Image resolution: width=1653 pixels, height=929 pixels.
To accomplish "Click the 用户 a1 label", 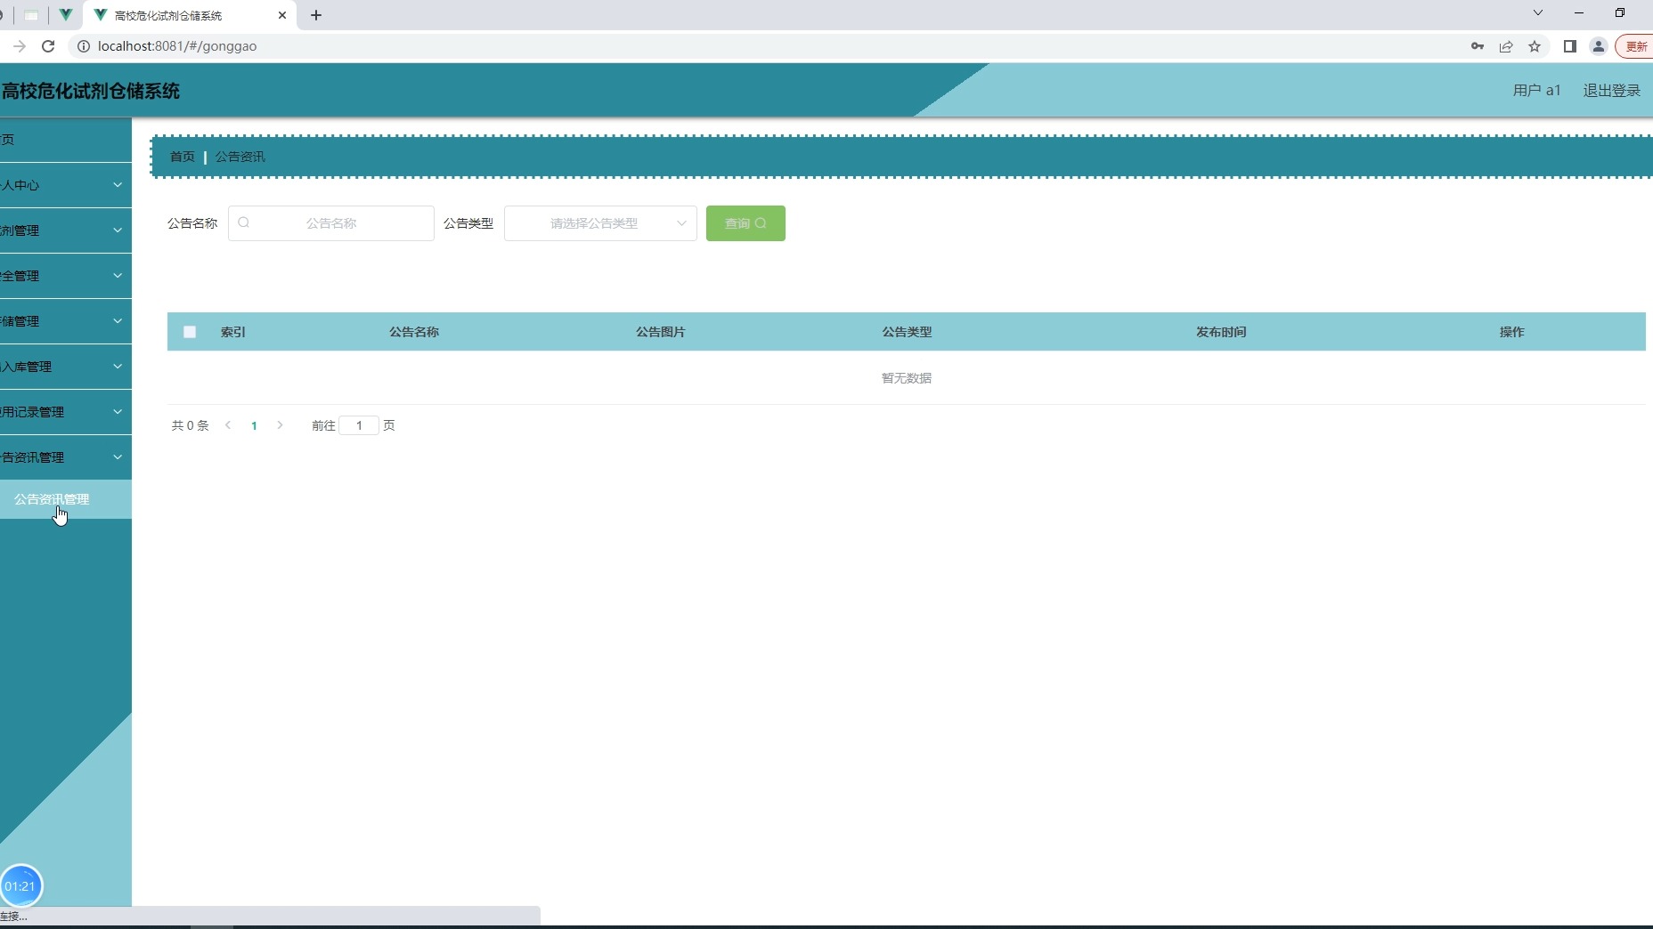I will tap(1537, 91).
